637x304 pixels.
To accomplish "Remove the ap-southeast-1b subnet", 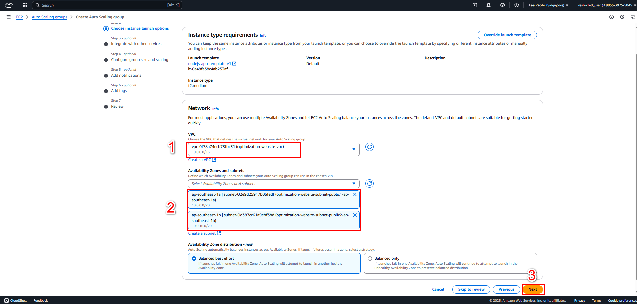I will [x=355, y=215].
